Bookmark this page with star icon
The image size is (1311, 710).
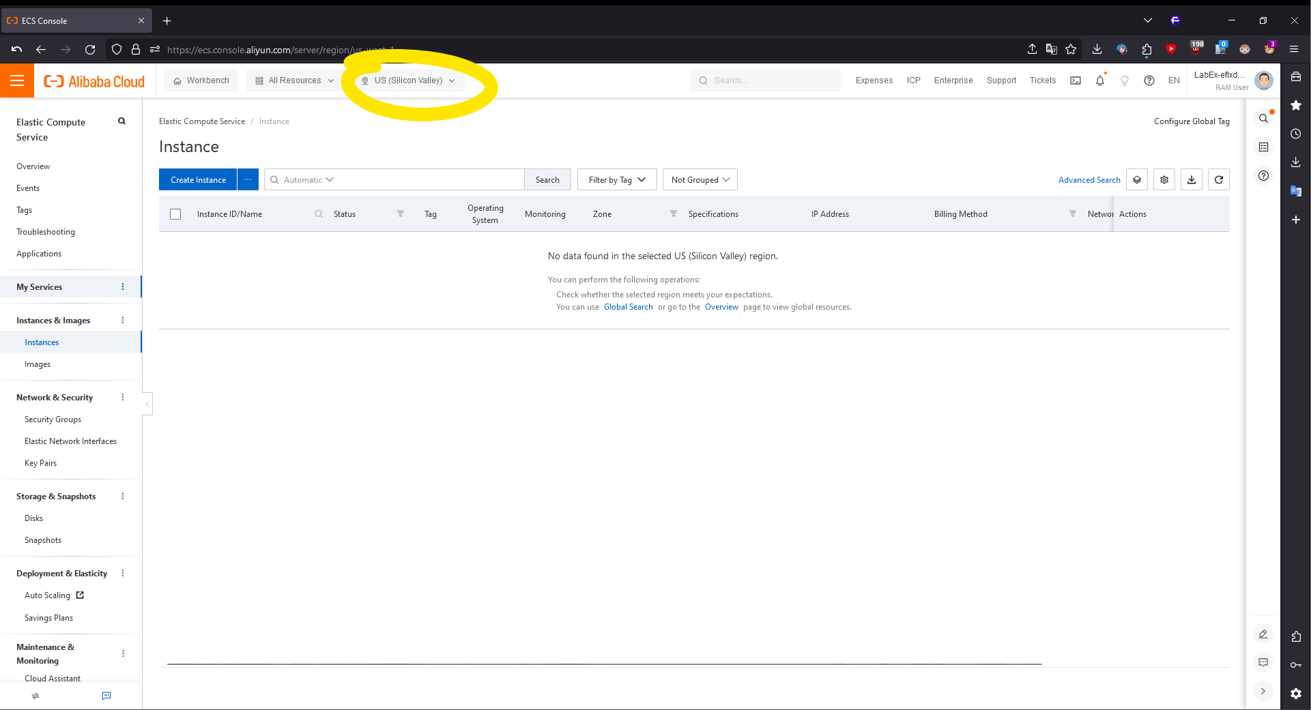point(1071,49)
